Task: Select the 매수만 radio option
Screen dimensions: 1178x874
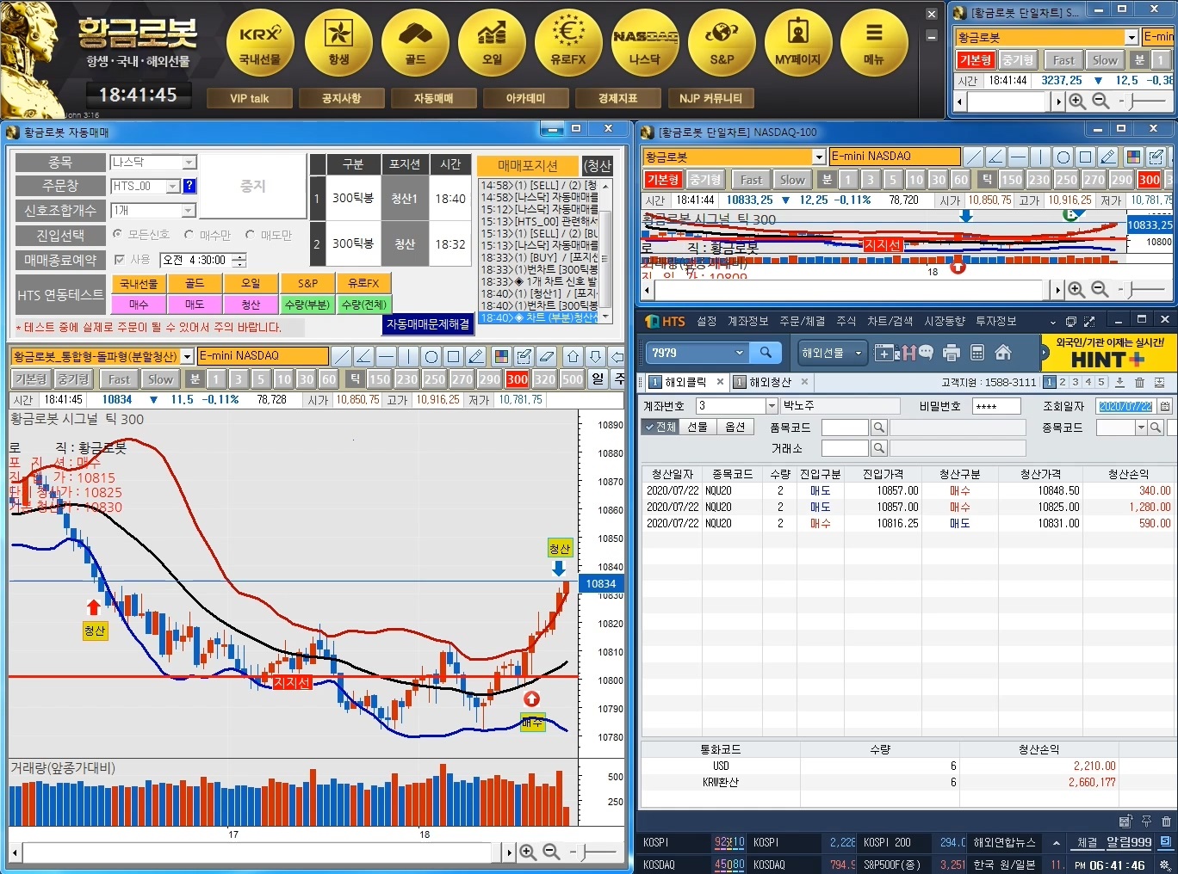Action: point(189,234)
